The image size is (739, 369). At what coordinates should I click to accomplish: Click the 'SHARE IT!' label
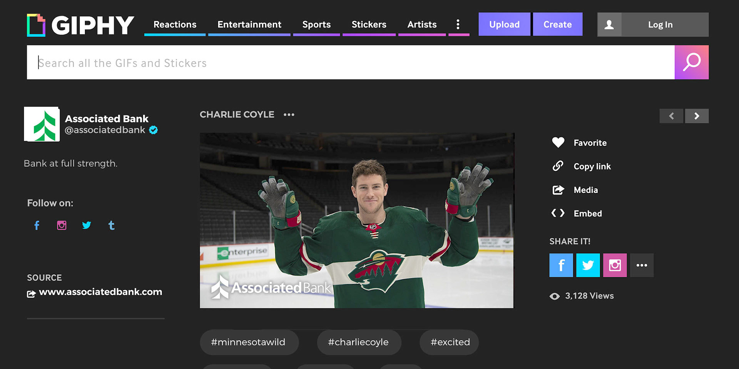[x=570, y=241]
